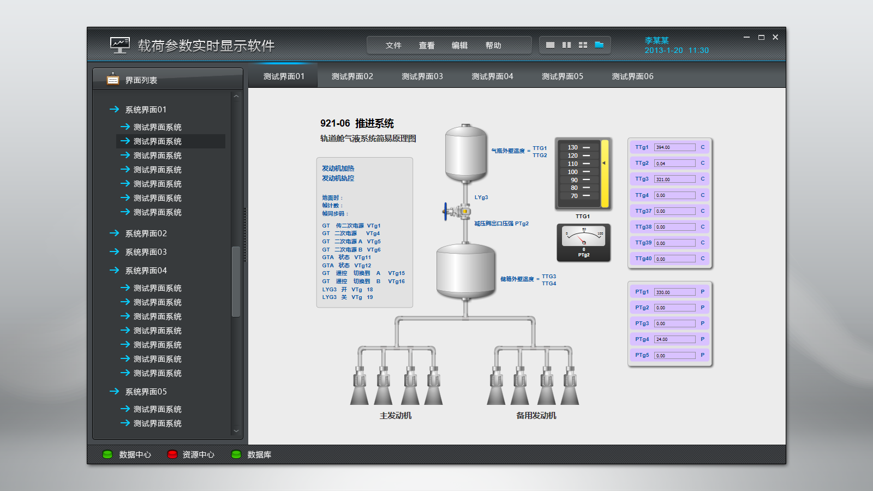Open the 查看 menu

(x=427, y=45)
